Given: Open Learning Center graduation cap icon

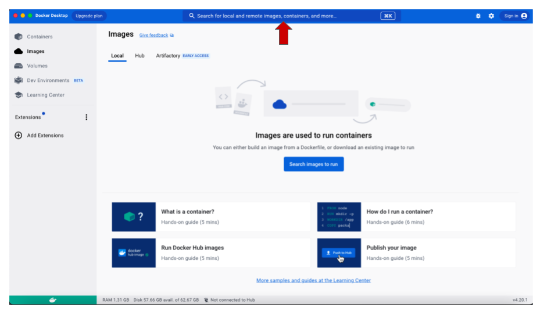Looking at the screenshot, I should pos(19,95).
